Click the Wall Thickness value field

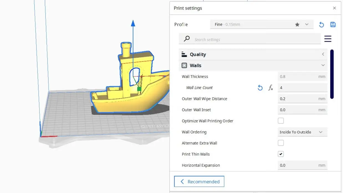click(303, 77)
